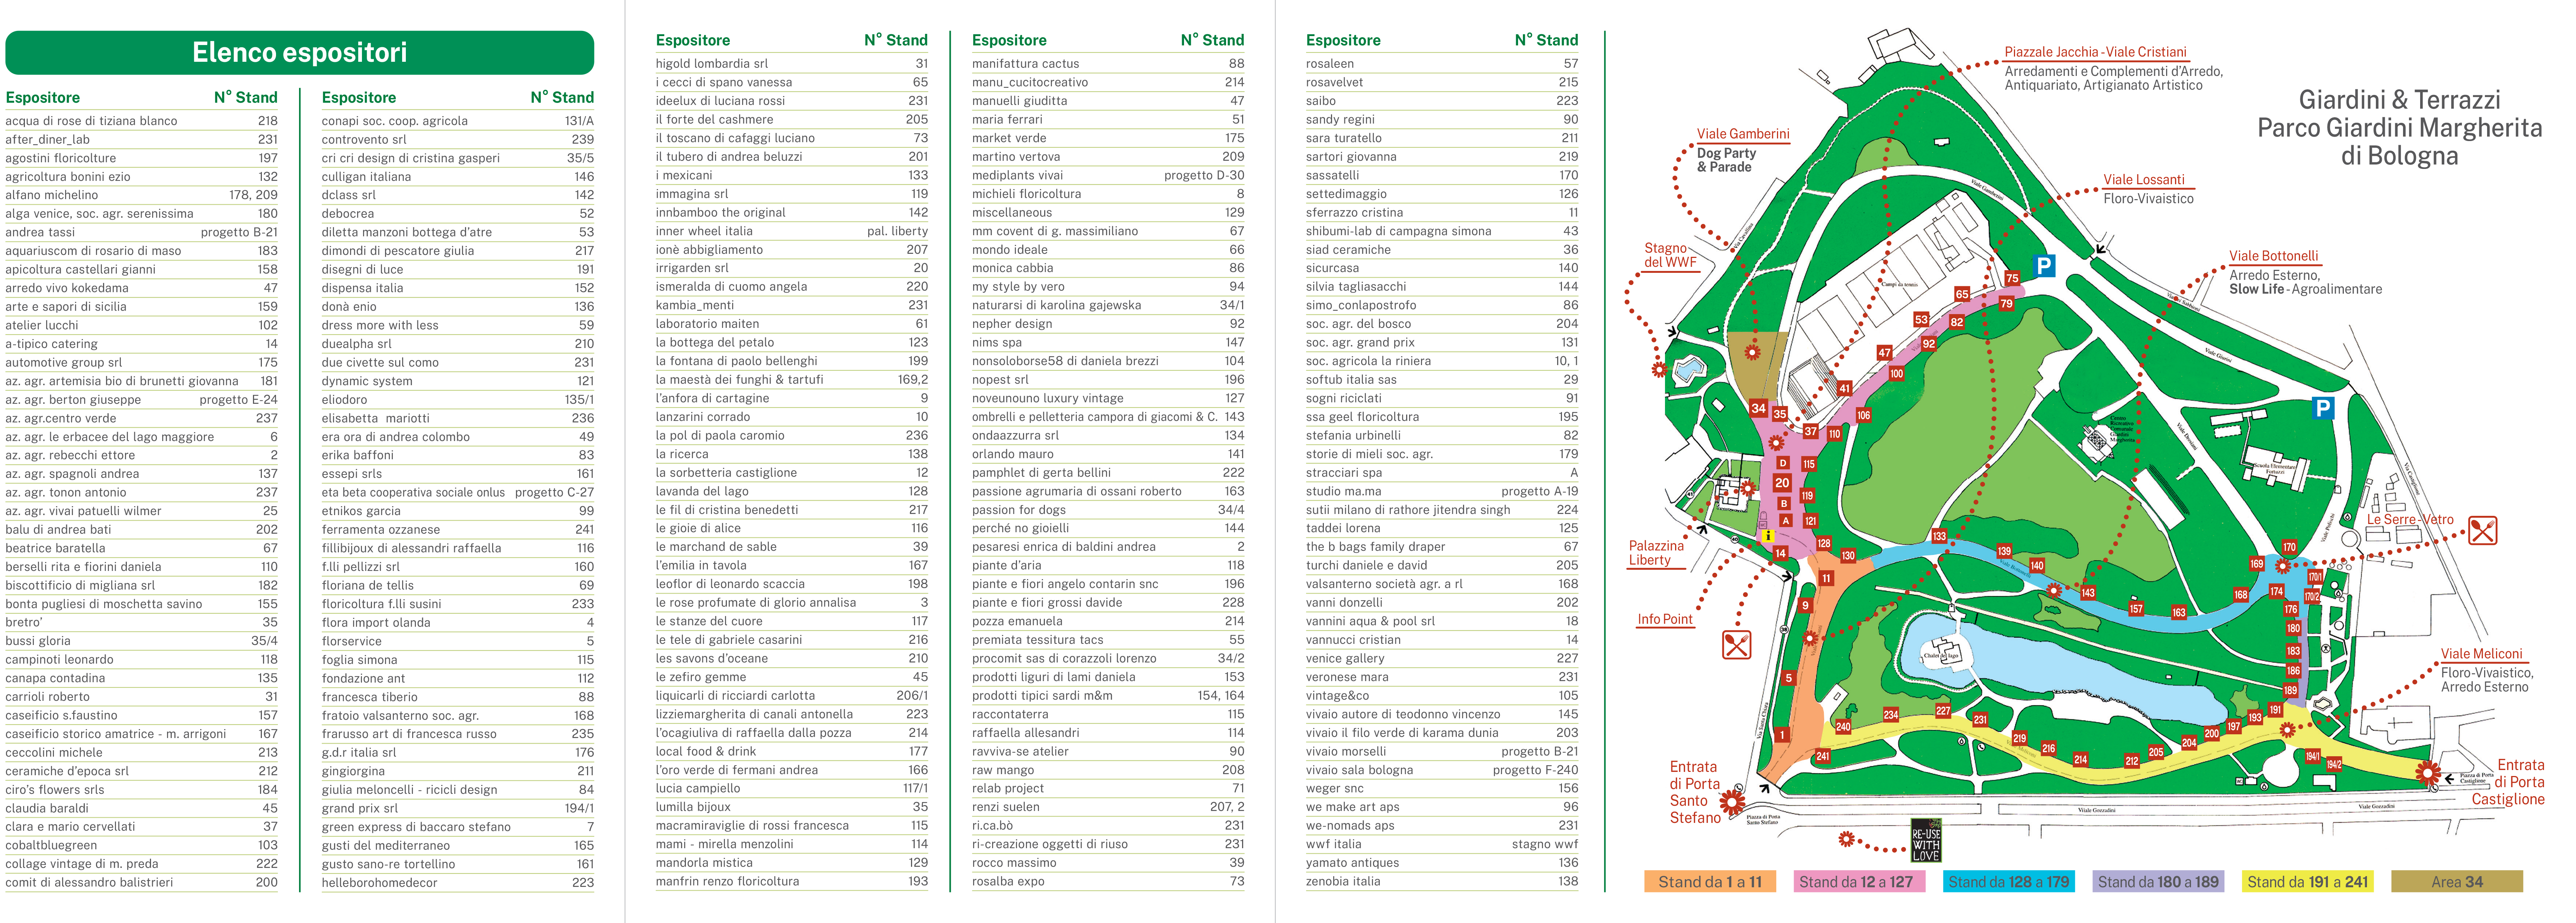The width and height of the screenshot is (2576, 923).
Task: Select stand 20 marker on the map
Action: point(1782,483)
